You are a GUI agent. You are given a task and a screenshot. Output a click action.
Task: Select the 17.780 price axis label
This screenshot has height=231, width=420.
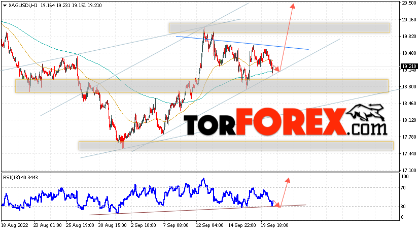coord(409,137)
